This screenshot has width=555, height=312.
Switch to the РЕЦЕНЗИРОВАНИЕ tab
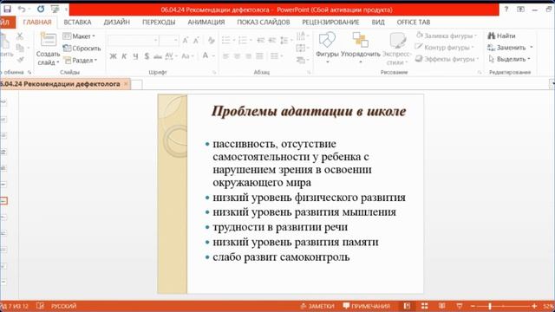330,22
